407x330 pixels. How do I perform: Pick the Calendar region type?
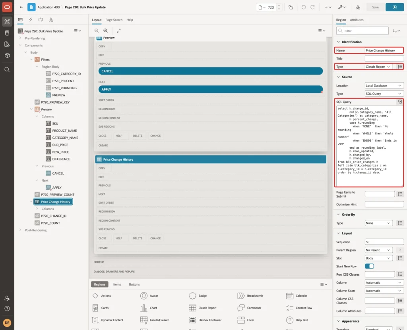tap(297, 296)
